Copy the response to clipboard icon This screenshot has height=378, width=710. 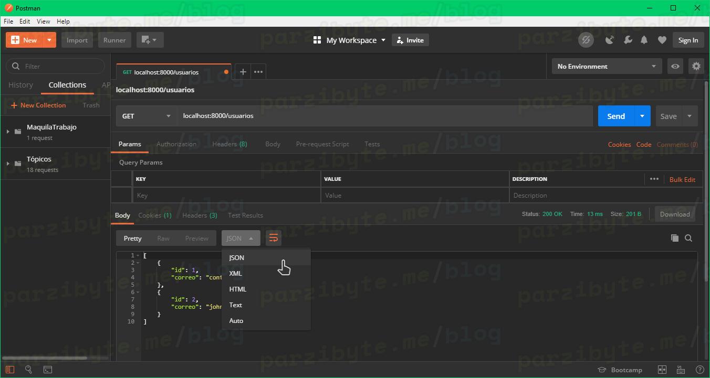coord(674,238)
